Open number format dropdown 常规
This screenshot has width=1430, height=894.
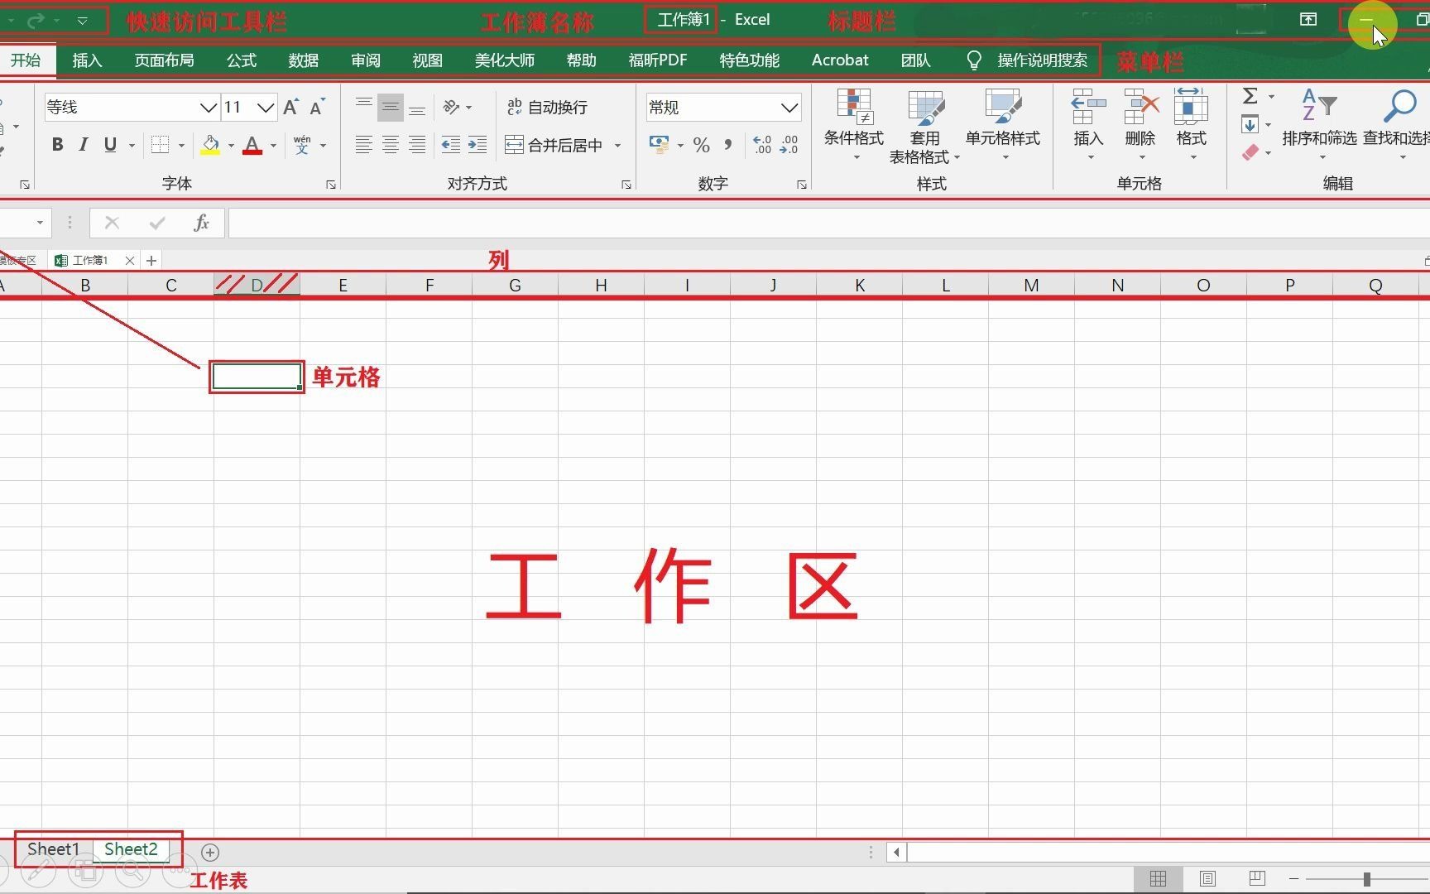(789, 108)
